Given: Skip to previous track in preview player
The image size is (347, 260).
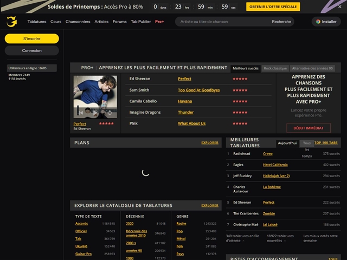Looking at the screenshot, I should click(x=81, y=113).
